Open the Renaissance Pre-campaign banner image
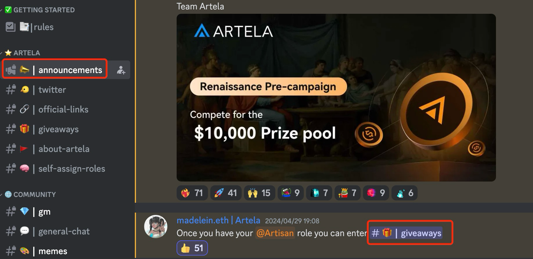This screenshot has width=533, height=259. (x=336, y=98)
